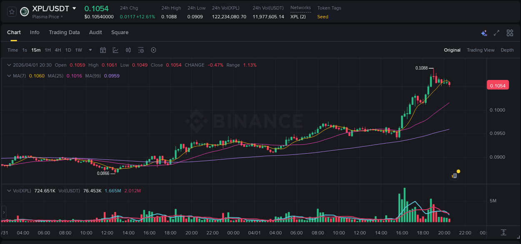Hide the OHLC data legend row
The image size is (521, 244).
(x=9, y=65)
